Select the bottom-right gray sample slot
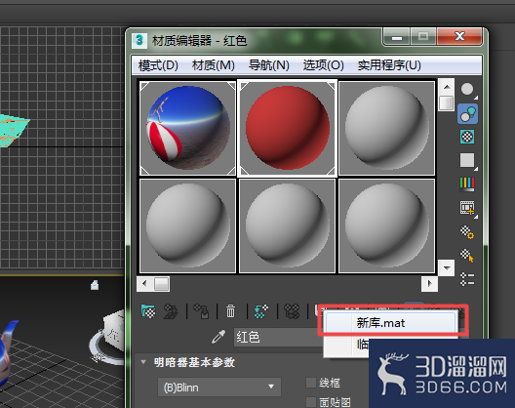This screenshot has width=515, height=408. 386,225
